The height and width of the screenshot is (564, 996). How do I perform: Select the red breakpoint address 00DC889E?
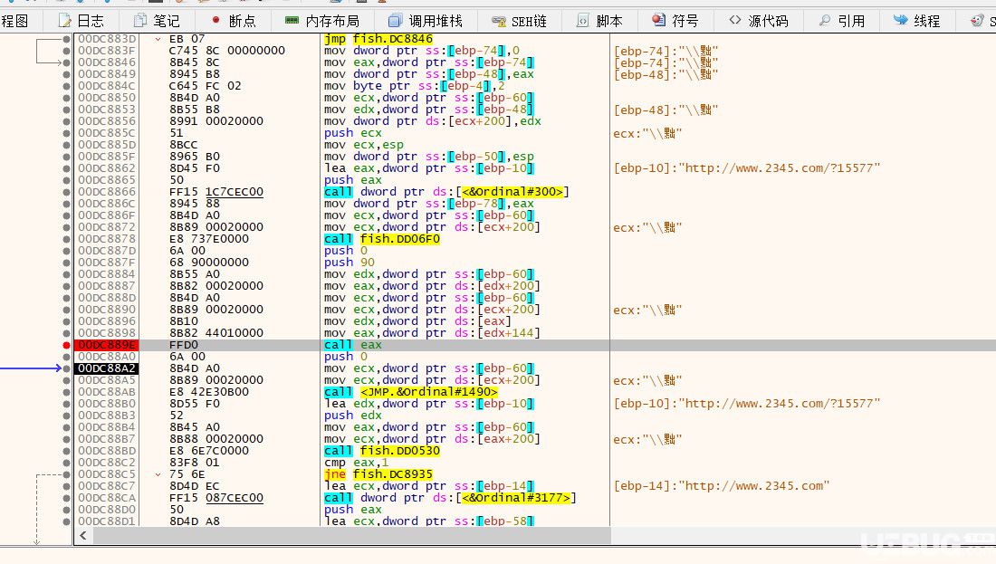pos(107,345)
